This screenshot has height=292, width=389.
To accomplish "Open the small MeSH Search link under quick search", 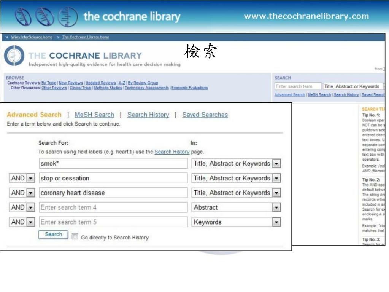I will pyautogui.click(x=319, y=95).
